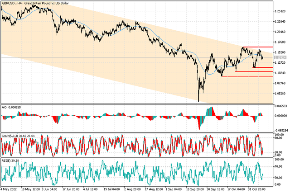Click the 1.05280 price axis label

(281, 94)
